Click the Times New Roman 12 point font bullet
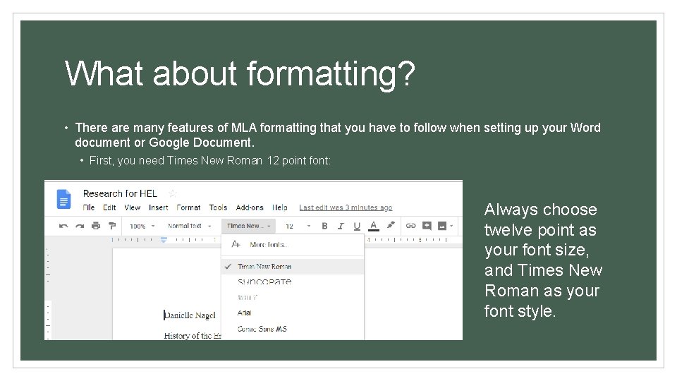Image resolution: width=677 pixels, height=381 pixels. [210, 161]
